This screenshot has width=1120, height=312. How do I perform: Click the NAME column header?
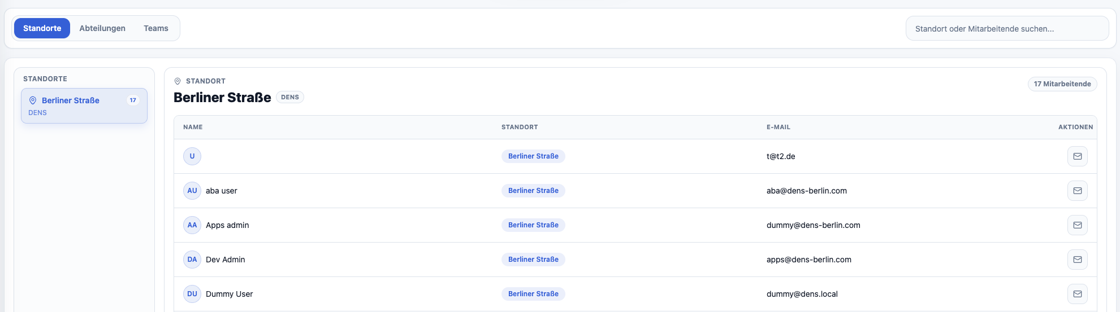tap(193, 128)
